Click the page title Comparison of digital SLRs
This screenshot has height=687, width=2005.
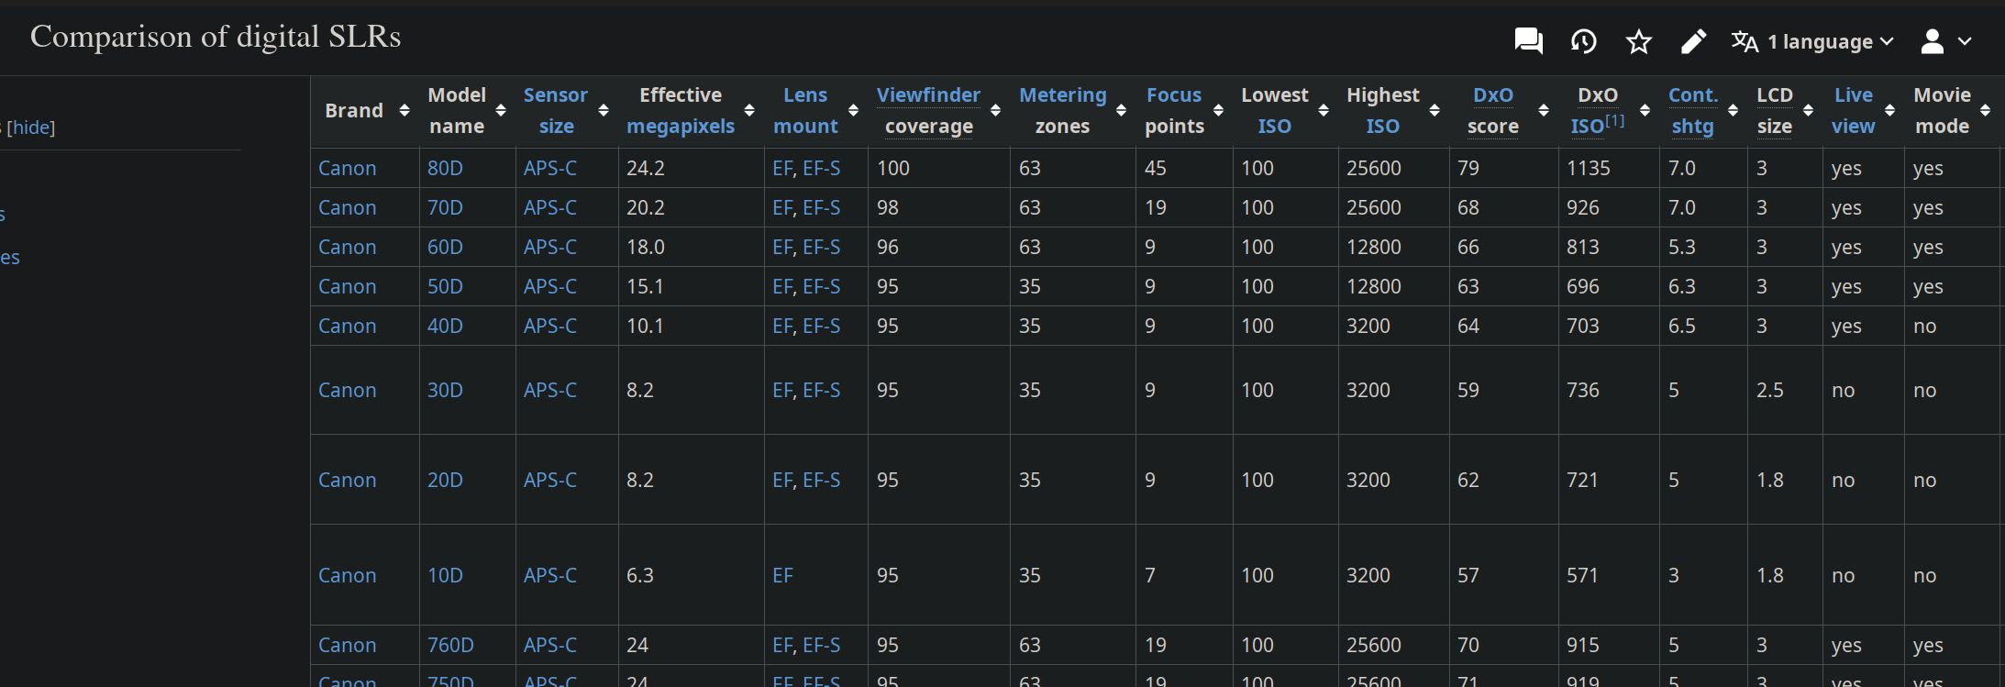pos(216,37)
